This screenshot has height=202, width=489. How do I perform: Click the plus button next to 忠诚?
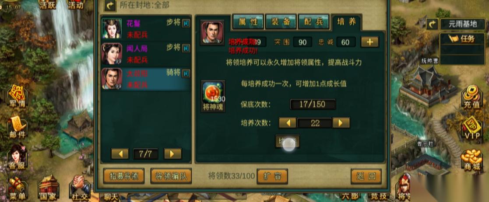click(370, 42)
